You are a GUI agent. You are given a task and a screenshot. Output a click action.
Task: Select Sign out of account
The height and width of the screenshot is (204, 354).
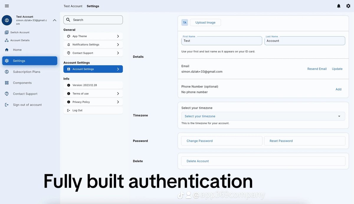[30, 105]
